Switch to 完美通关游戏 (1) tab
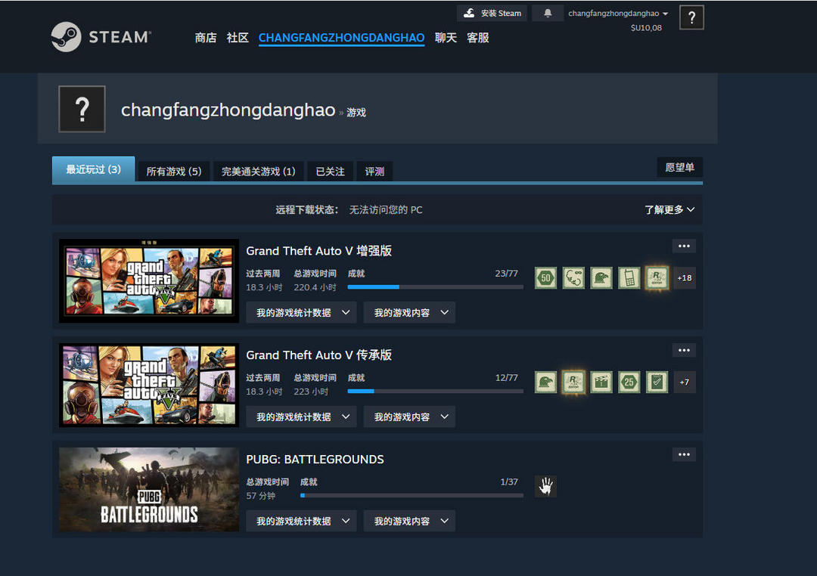 [258, 172]
